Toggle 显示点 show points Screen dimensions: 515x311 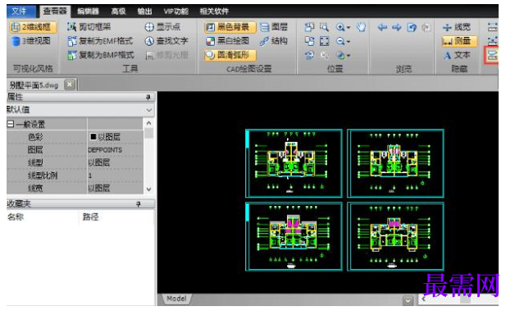[162, 27]
